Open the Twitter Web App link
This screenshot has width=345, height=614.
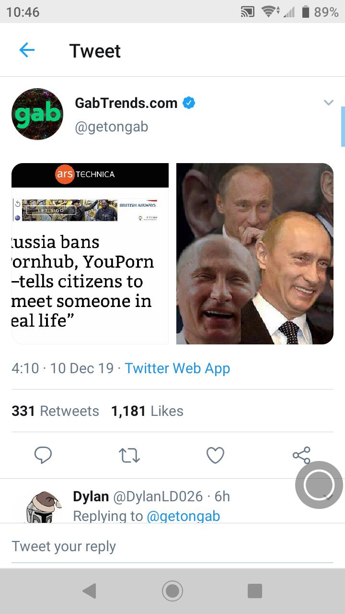[x=177, y=368]
